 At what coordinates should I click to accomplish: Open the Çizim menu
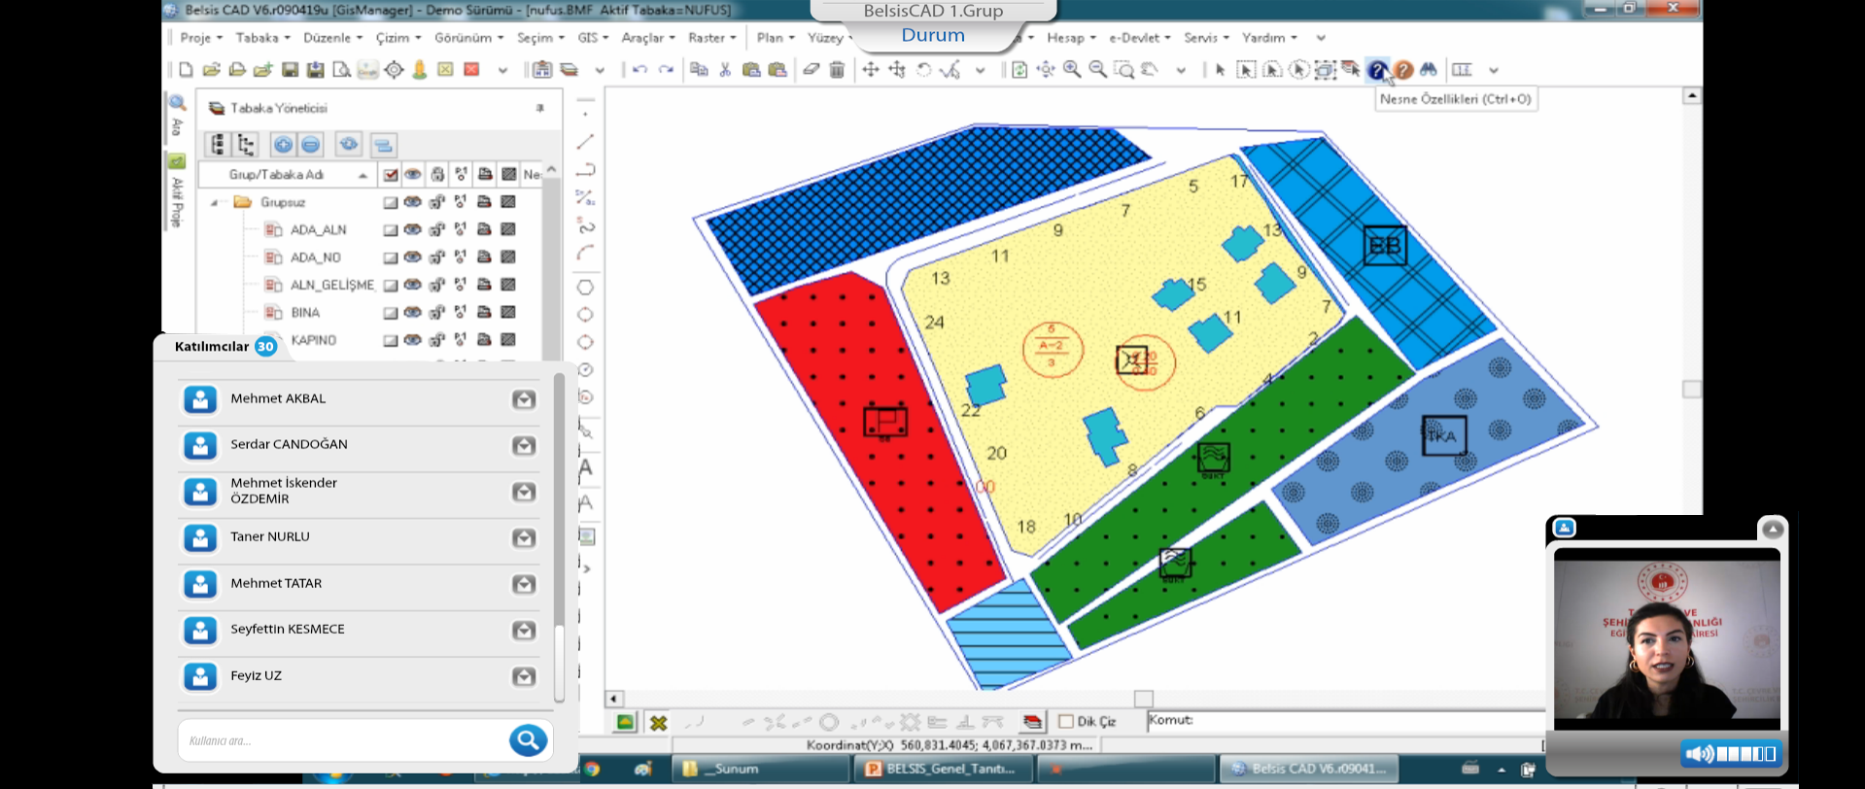(x=398, y=38)
